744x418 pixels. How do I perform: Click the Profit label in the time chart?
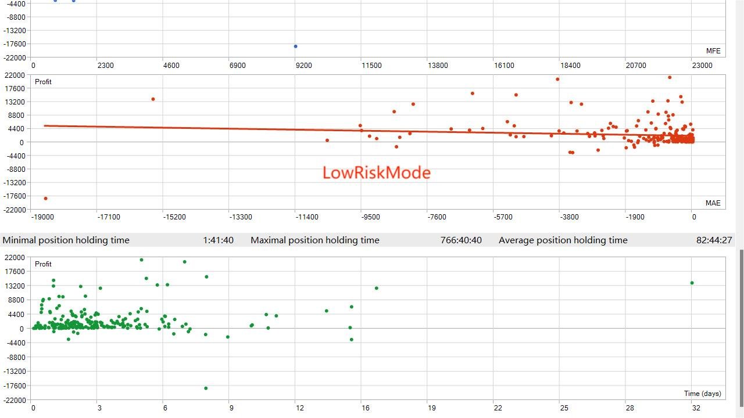pyautogui.click(x=43, y=264)
